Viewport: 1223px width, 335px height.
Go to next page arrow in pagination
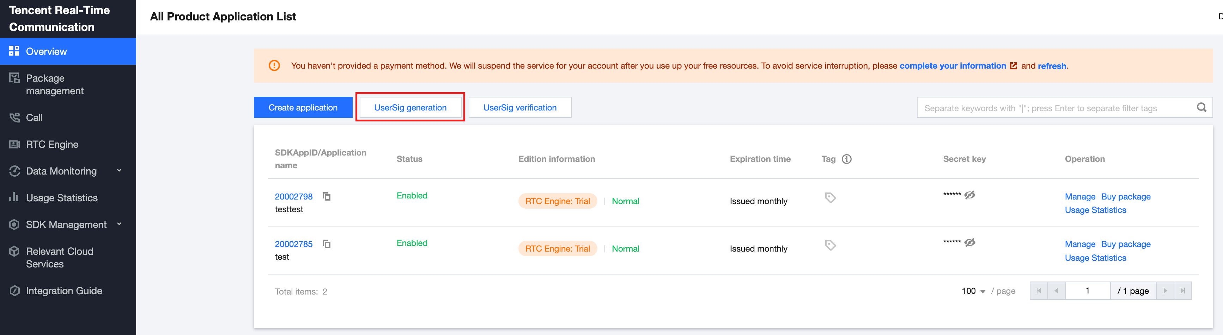coord(1165,291)
